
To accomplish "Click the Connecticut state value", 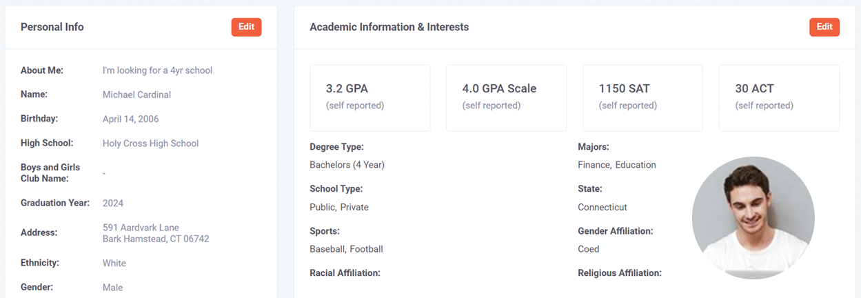I will tap(602, 207).
